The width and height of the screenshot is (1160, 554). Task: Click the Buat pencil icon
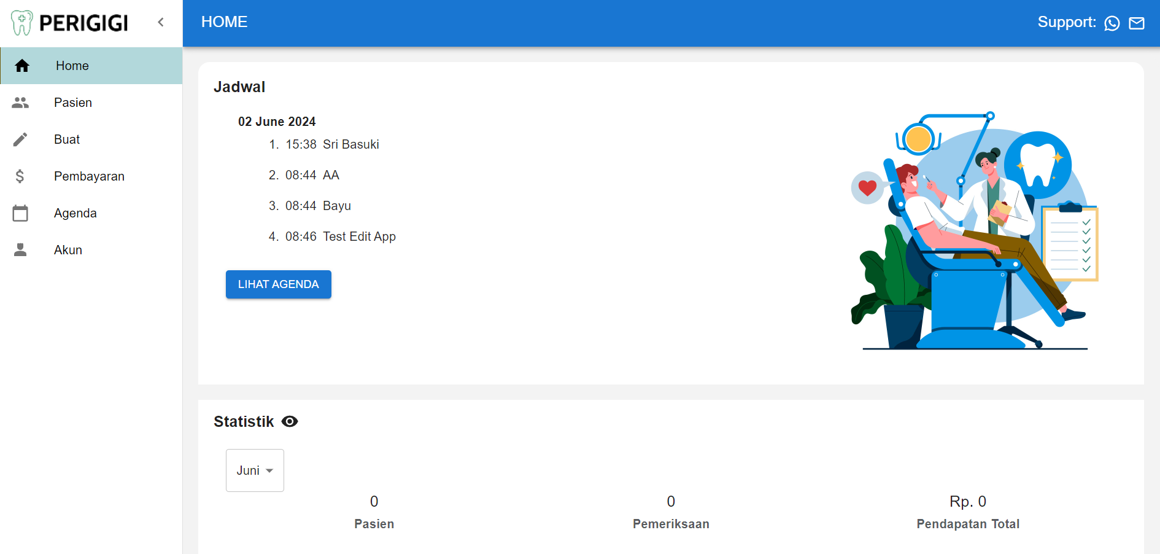tap(20, 139)
